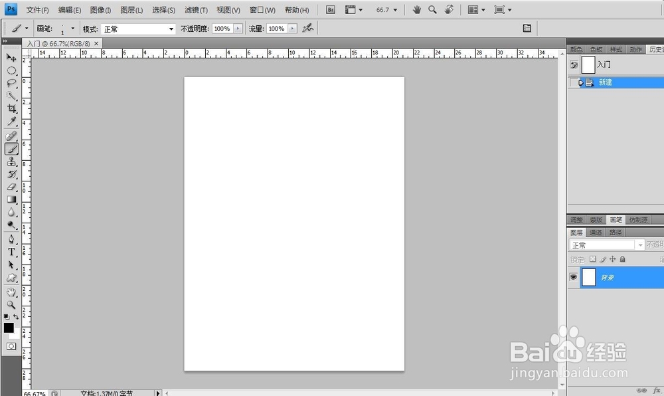Open the 视图(V) menu
Screen dimensions: 664x396
[x=228, y=10]
